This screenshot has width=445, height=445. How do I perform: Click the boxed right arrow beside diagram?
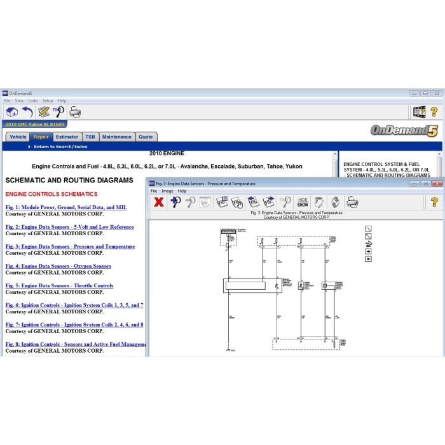(368, 252)
